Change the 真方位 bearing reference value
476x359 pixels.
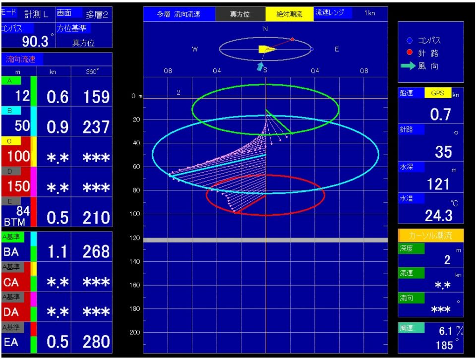coord(83,43)
